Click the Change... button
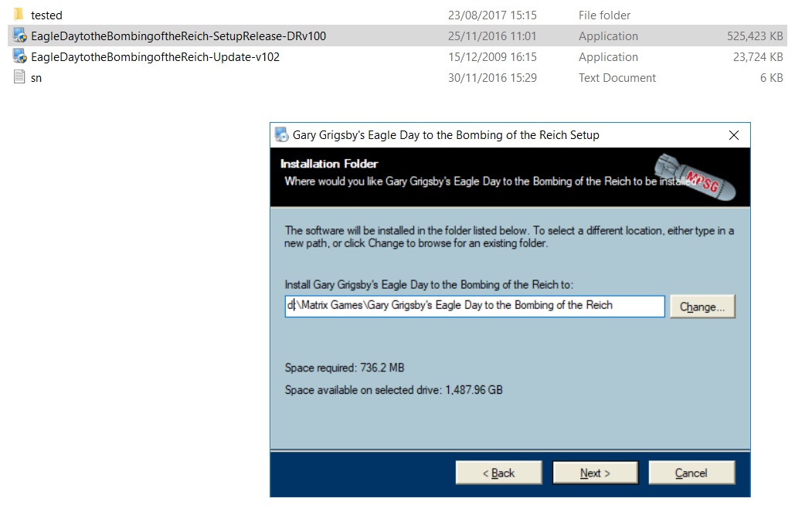Image resolution: width=795 pixels, height=512 pixels. coord(702,307)
